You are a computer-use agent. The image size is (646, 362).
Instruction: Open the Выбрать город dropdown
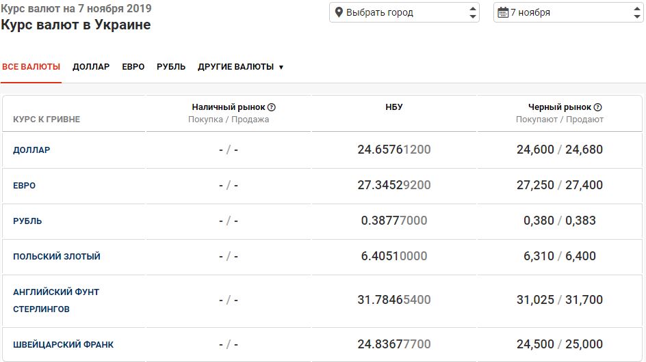404,12
